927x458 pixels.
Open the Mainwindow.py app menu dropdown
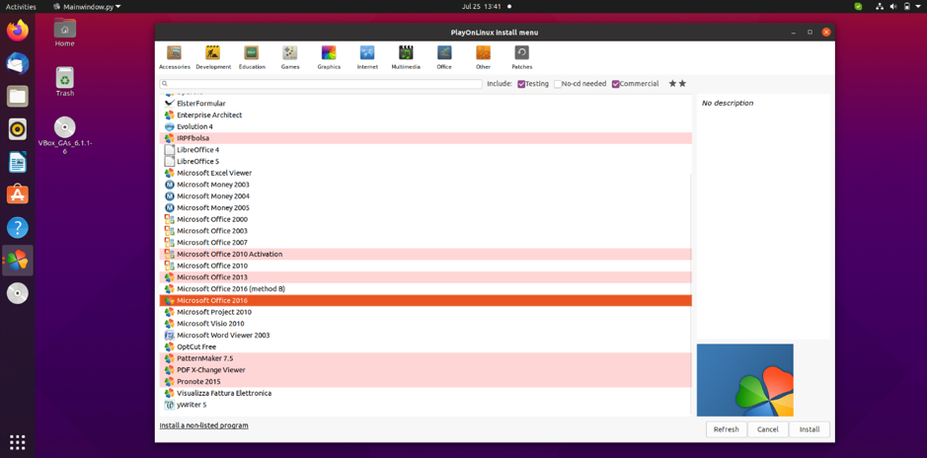87,7
